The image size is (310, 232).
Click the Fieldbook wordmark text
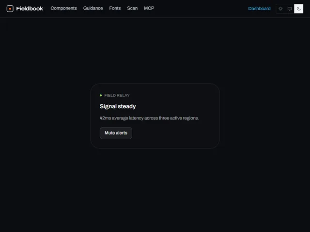pyautogui.click(x=30, y=9)
